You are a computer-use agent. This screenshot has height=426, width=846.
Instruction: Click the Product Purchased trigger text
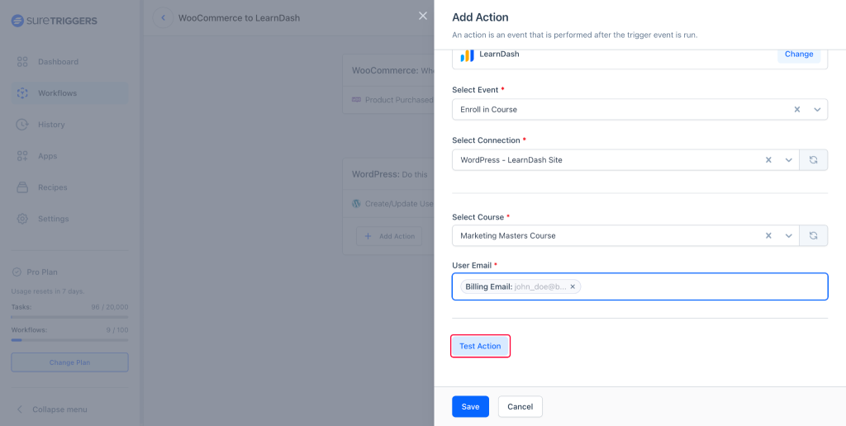(x=399, y=100)
